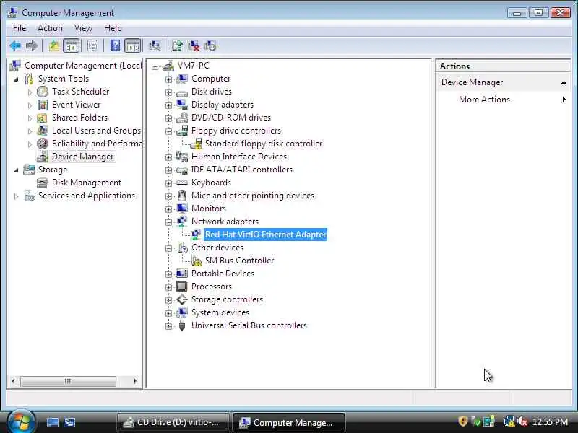Expand the Display adapters category

169,105
